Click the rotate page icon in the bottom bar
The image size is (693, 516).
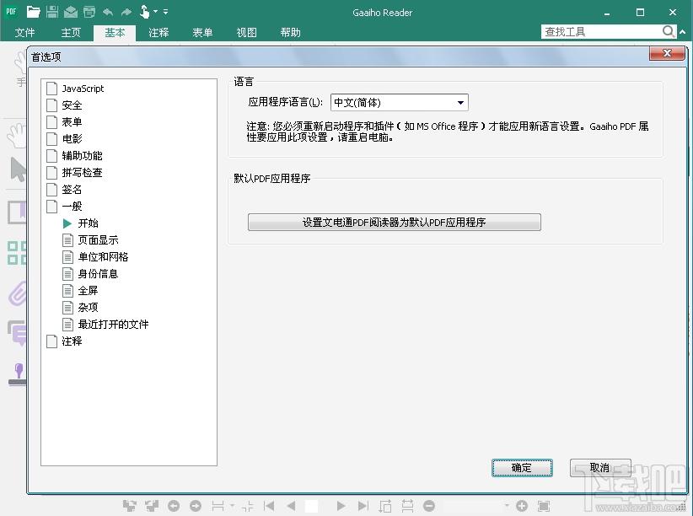(x=385, y=505)
